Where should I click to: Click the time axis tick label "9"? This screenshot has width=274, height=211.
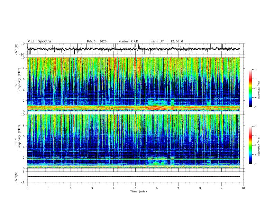(x=221, y=188)
